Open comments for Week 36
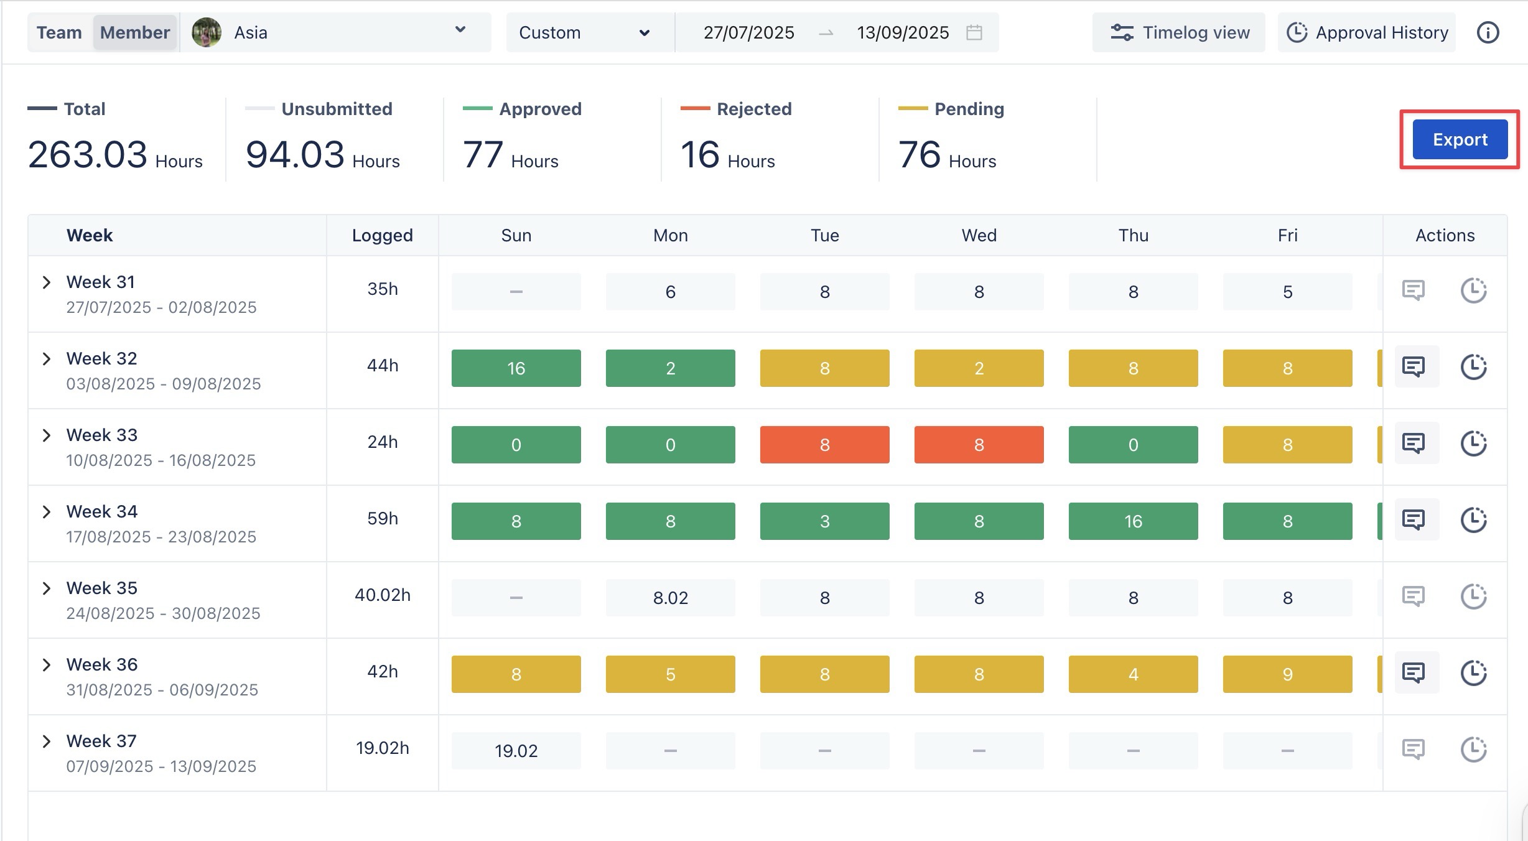1528x841 pixels. pyautogui.click(x=1414, y=673)
